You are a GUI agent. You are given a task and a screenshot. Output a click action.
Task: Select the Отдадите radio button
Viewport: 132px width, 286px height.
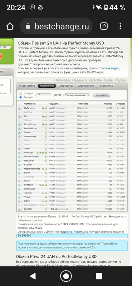(21, 93)
